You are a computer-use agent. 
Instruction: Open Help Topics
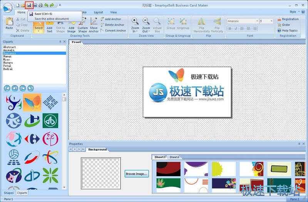click(x=287, y=30)
